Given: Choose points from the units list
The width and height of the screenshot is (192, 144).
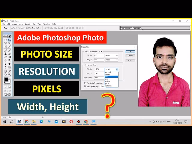Looking at the screenshot, I should (x=111, y=81).
